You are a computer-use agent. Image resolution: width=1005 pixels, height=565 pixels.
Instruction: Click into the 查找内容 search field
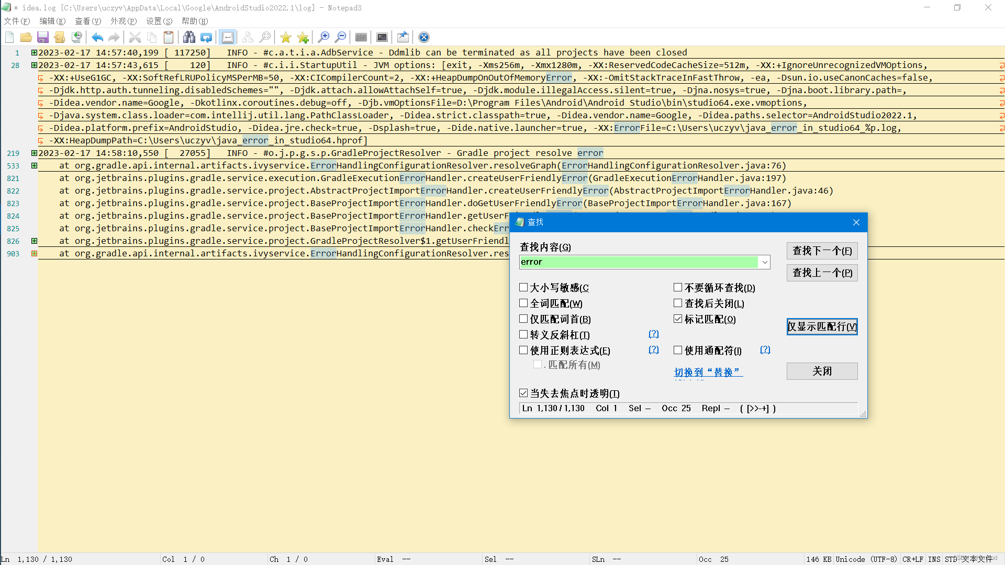639,262
